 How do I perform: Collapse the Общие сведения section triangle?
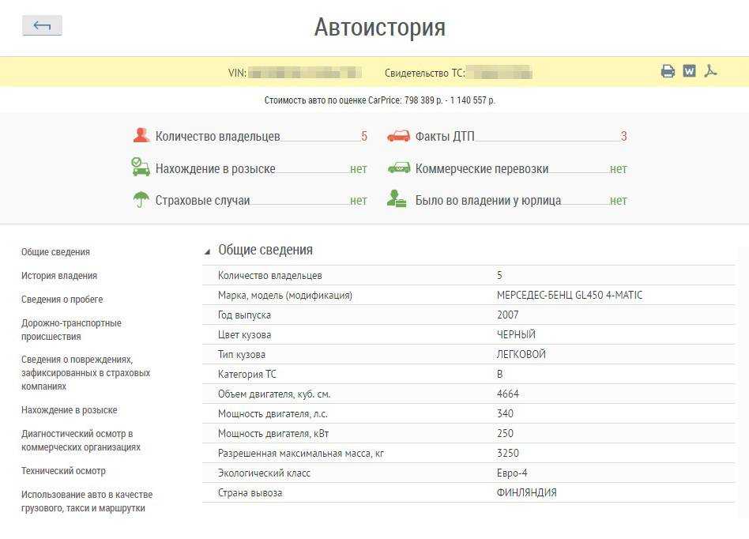click(208, 251)
